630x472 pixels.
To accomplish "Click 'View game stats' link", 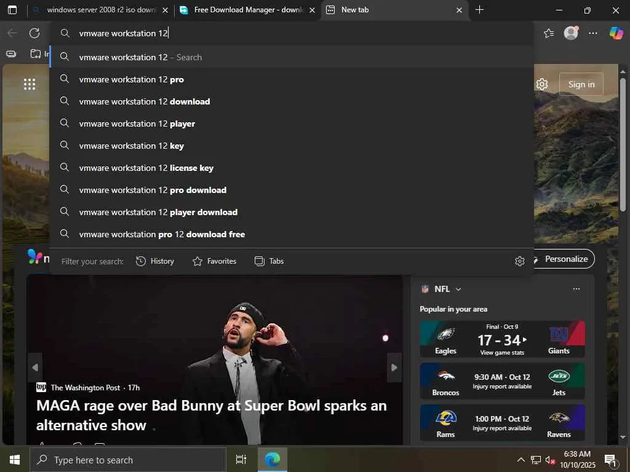I will pyautogui.click(x=502, y=352).
